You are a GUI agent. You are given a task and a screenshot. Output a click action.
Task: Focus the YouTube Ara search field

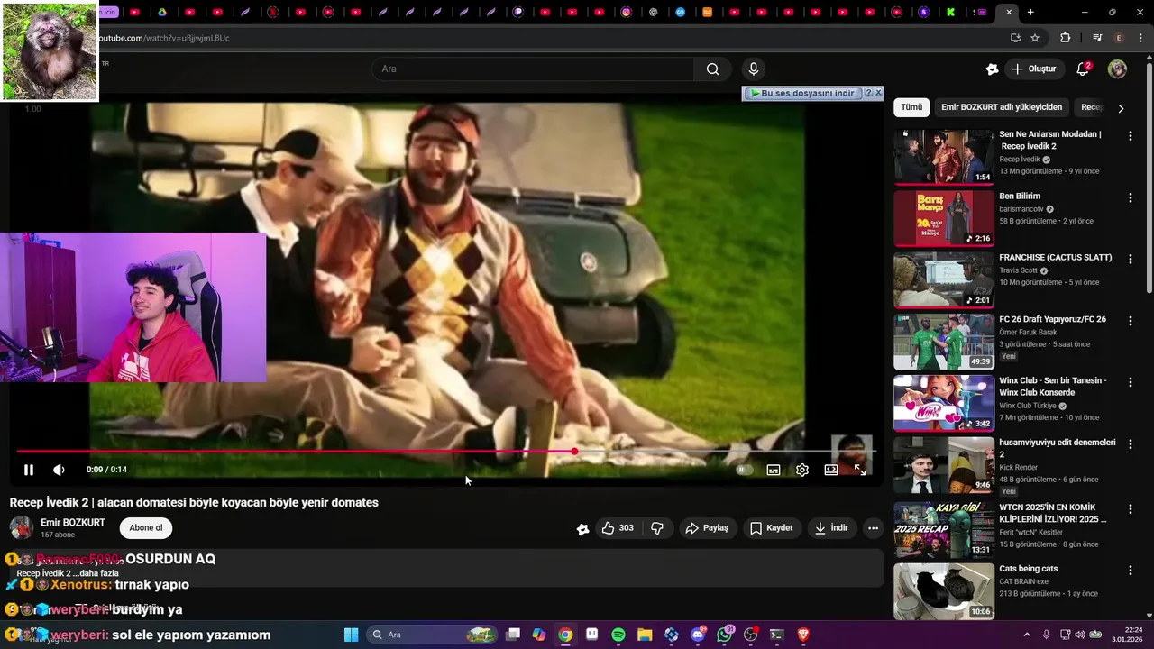[x=532, y=69]
